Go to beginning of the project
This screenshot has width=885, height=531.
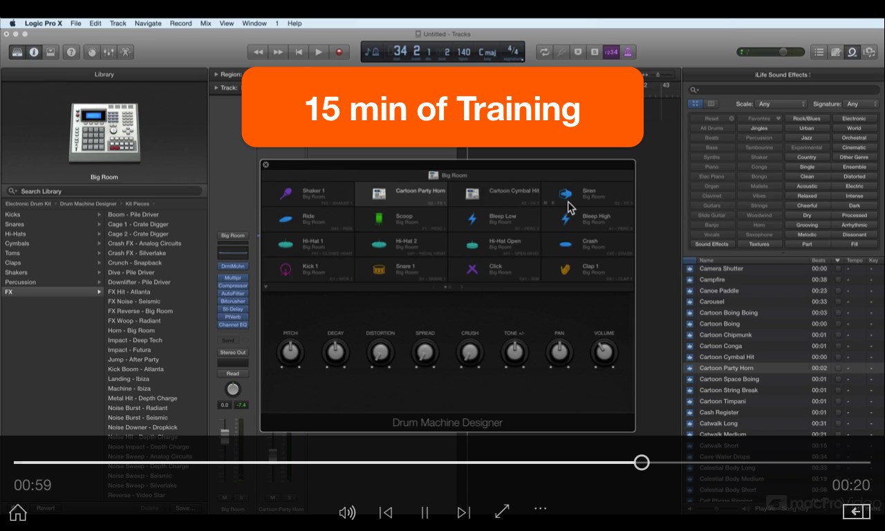[x=299, y=52]
